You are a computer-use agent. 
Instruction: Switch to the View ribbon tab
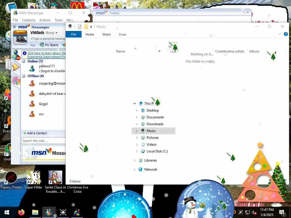tap(122, 34)
